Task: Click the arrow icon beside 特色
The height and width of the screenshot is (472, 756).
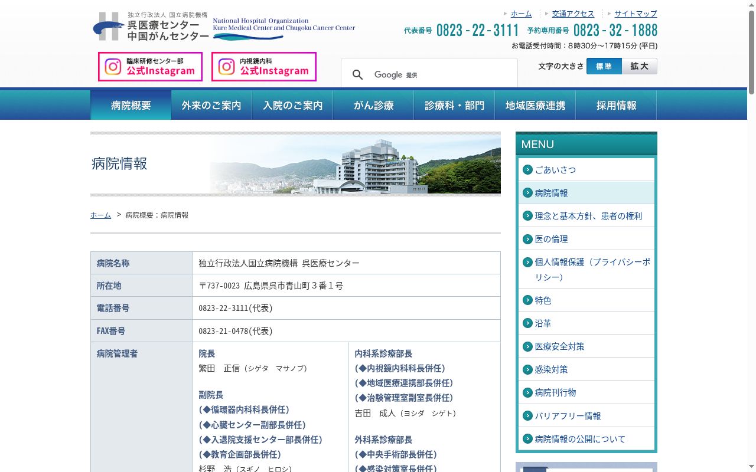Action: coord(528,300)
